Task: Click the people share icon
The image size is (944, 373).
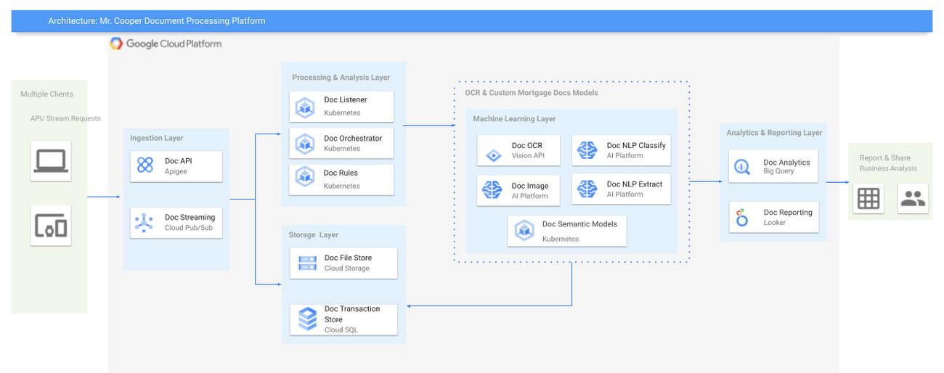Action: [913, 198]
